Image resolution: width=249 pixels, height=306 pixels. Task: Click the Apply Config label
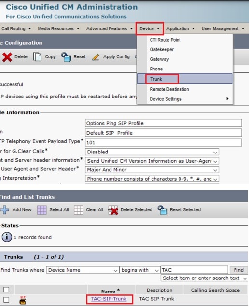[116, 57]
